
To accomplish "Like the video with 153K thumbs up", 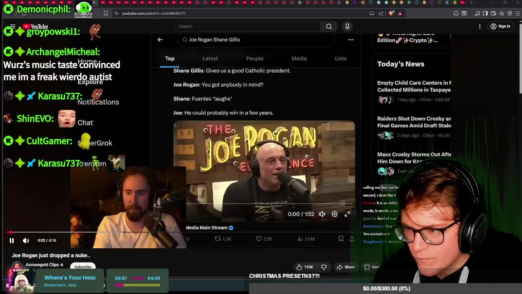I will [305, 267].
